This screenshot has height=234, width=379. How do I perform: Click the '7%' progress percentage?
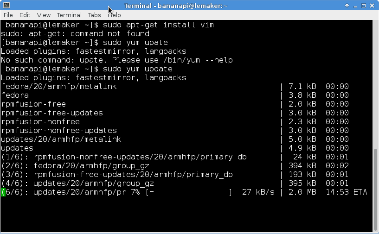135,192
